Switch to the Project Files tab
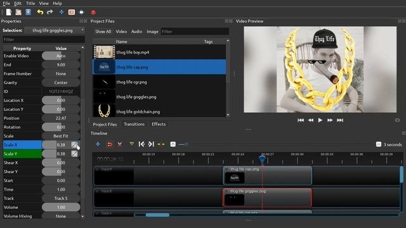Image resolution: width=406 pixels, height=228 pixels. tap(105, 124)
